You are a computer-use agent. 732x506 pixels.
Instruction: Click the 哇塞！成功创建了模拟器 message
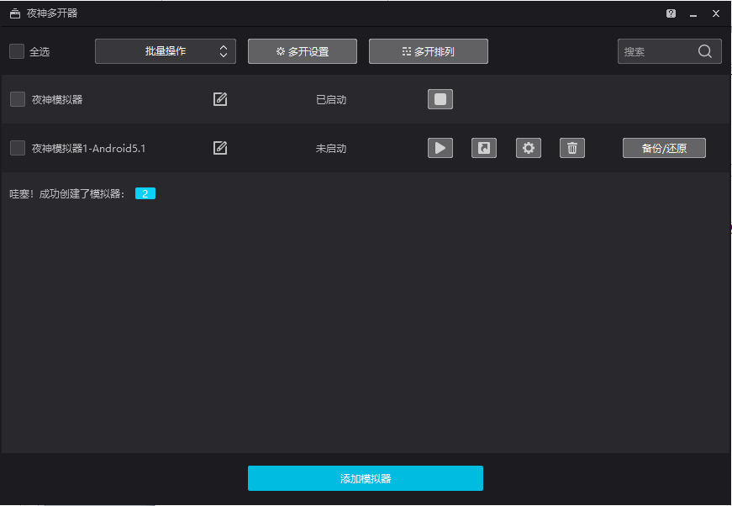[x=67, y=193]
